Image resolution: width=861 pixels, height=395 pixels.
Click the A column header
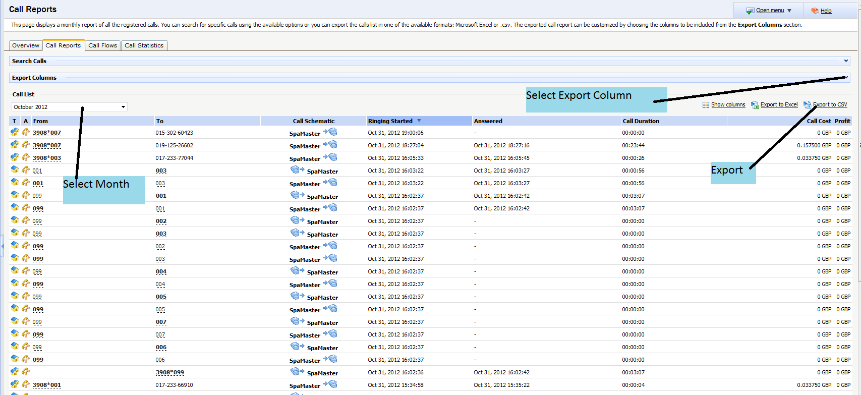[26, 121]
